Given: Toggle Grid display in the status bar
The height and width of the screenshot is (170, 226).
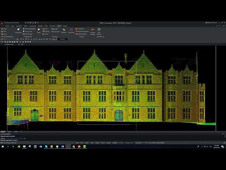Looking at the screenshot, I should coord(82,143).
